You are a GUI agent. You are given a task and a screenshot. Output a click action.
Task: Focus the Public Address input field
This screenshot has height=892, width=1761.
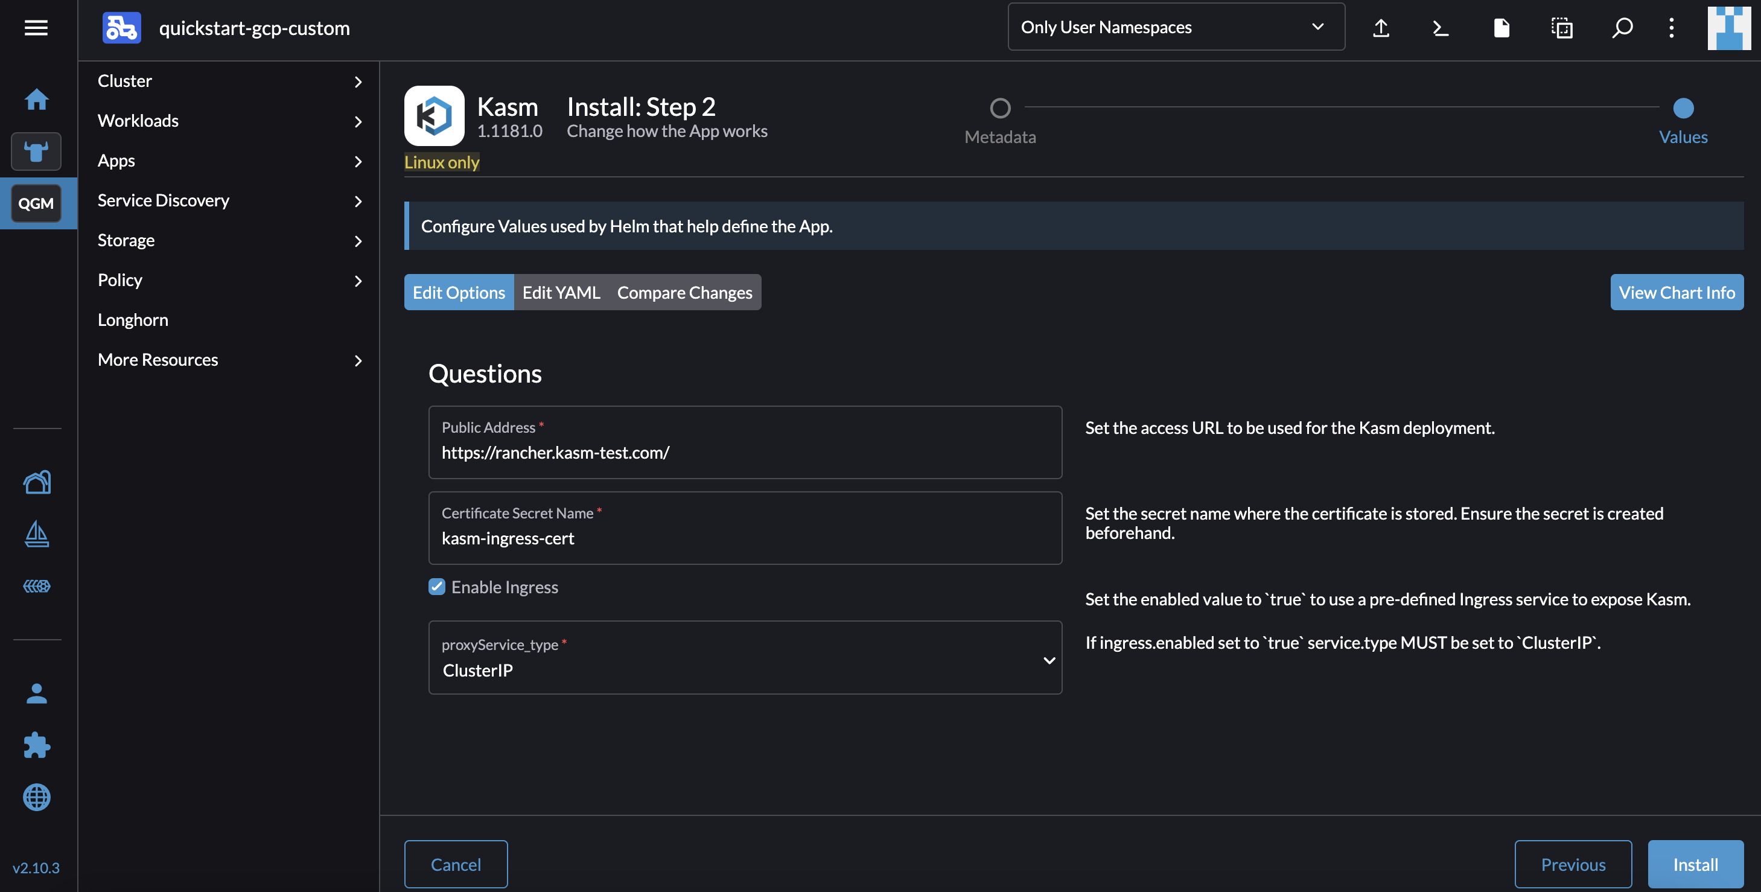click(x=745, y=442)
